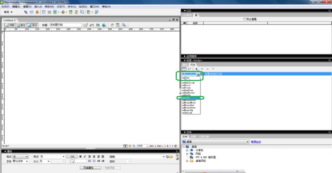The image size is (332, 173).
Task: Insert a table using toolbar icon
Action: point(44,12)
